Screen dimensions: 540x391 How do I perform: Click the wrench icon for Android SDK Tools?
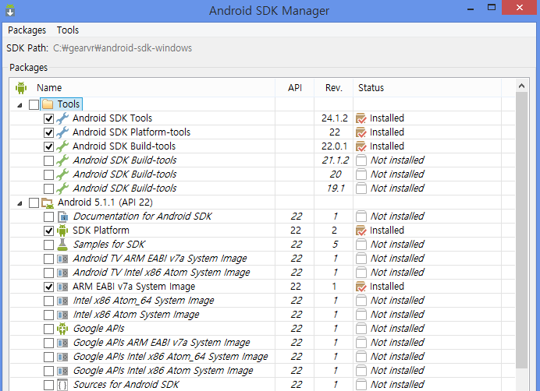pyautogui.click(x=62, y=118)
